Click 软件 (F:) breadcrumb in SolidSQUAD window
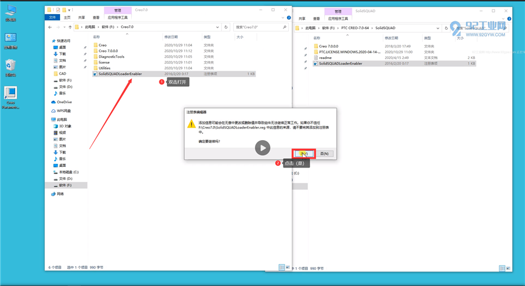The image size is (525, 286). [x=328, y=28]
